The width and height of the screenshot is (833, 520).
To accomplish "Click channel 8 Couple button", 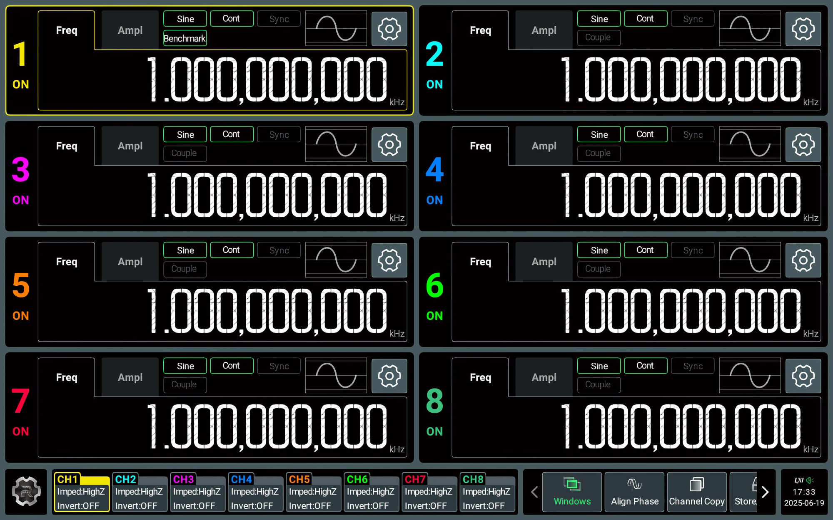I will pyautogui.click(x=599, y=385).
